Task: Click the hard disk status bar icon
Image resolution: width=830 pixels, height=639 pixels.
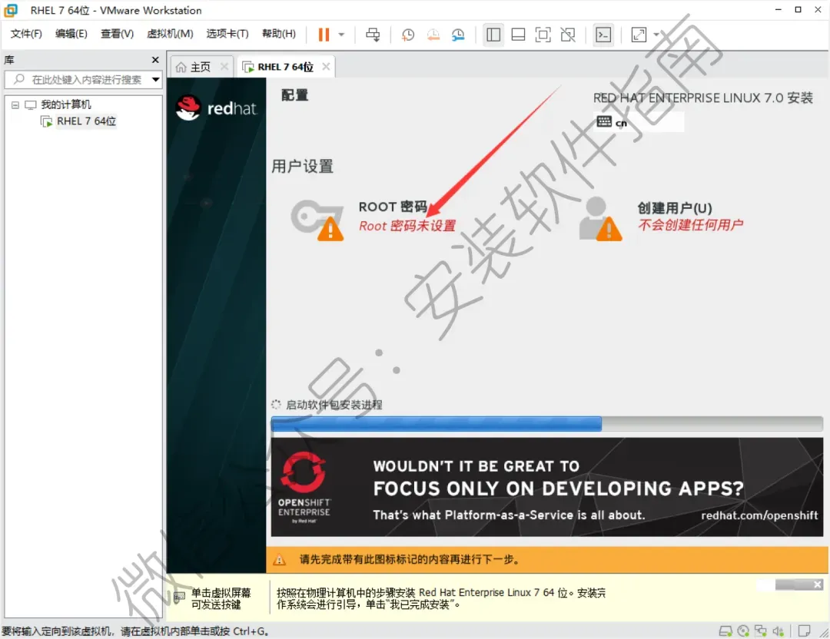Action: (x=725, y=631)
